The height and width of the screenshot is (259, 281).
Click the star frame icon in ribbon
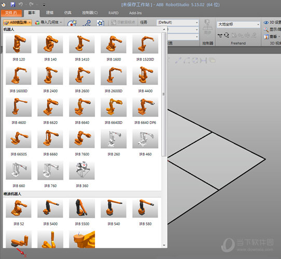pos(101,23)
